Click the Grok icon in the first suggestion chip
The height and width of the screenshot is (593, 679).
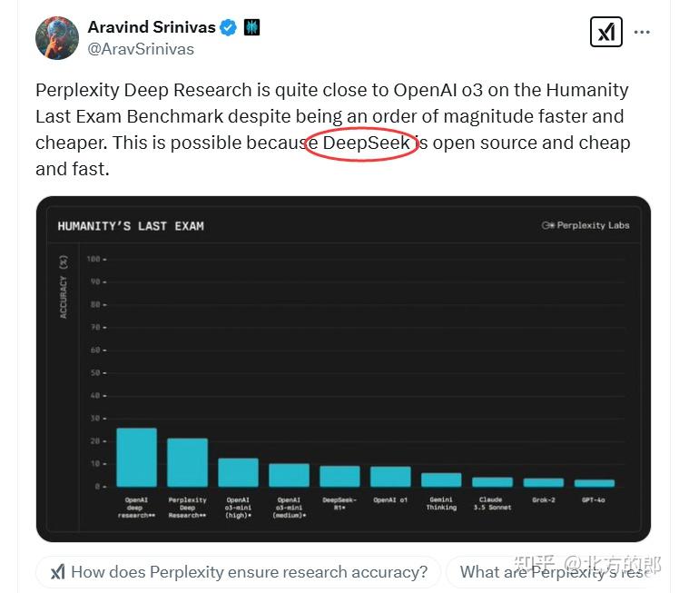coord(57,572)
